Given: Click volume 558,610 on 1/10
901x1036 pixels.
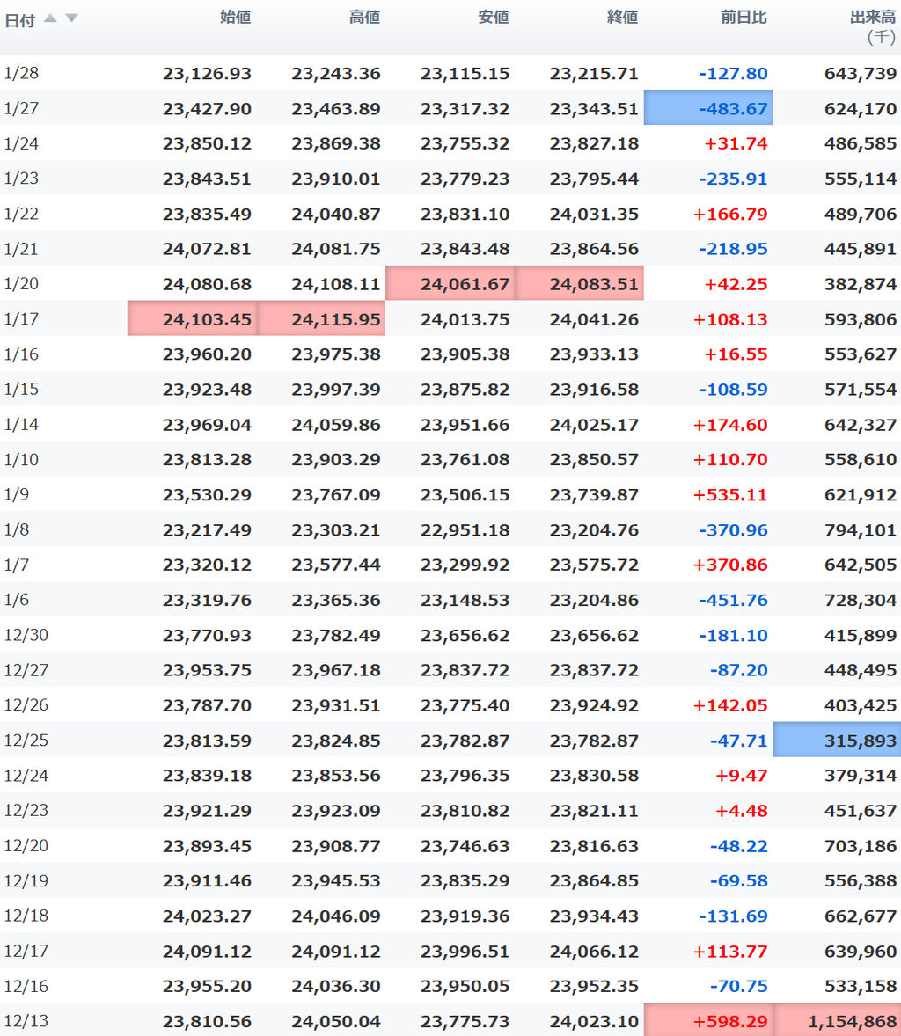Looking at the screenshot, I should (860, 459).
